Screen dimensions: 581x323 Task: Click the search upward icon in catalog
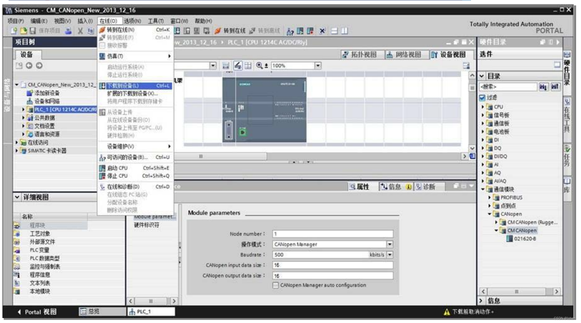(x=555, y=87)
